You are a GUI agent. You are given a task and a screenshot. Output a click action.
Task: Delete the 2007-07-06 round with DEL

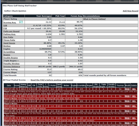134,101
